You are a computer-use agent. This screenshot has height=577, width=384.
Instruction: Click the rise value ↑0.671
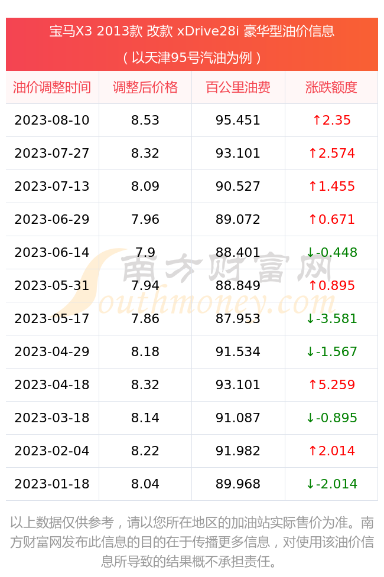(x=331, y=220)
